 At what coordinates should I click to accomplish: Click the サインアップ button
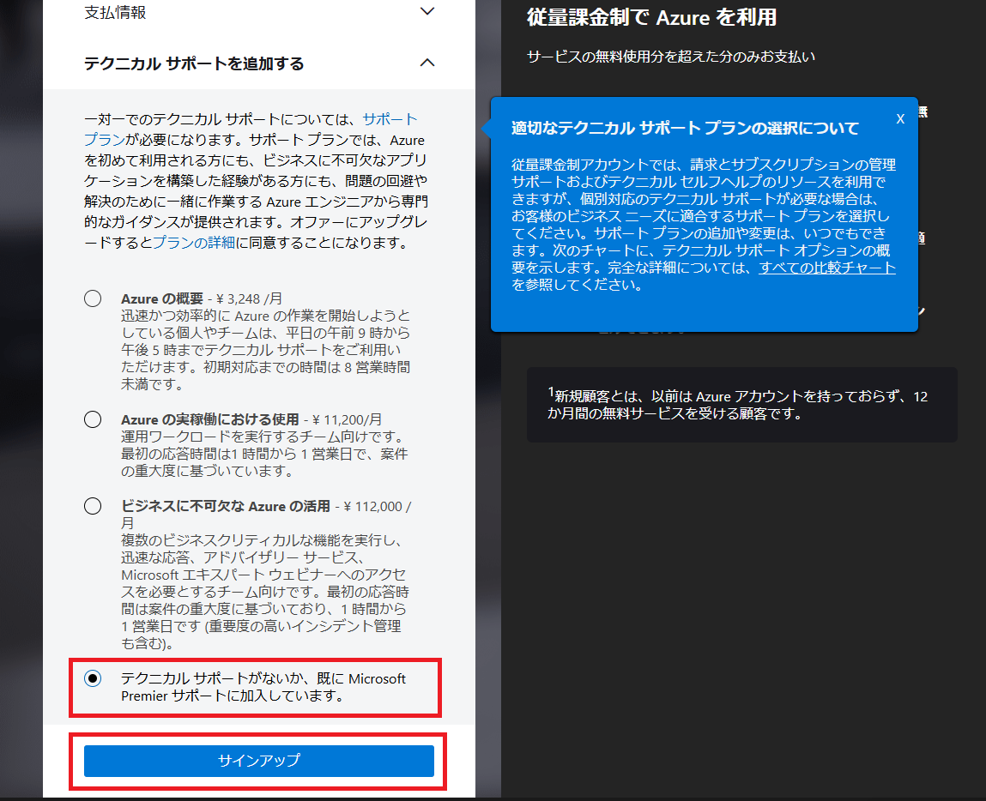259,761
